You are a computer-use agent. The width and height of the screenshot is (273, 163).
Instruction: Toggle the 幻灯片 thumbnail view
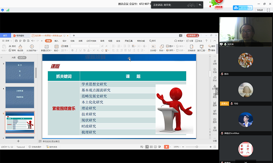tap(22, 58)
